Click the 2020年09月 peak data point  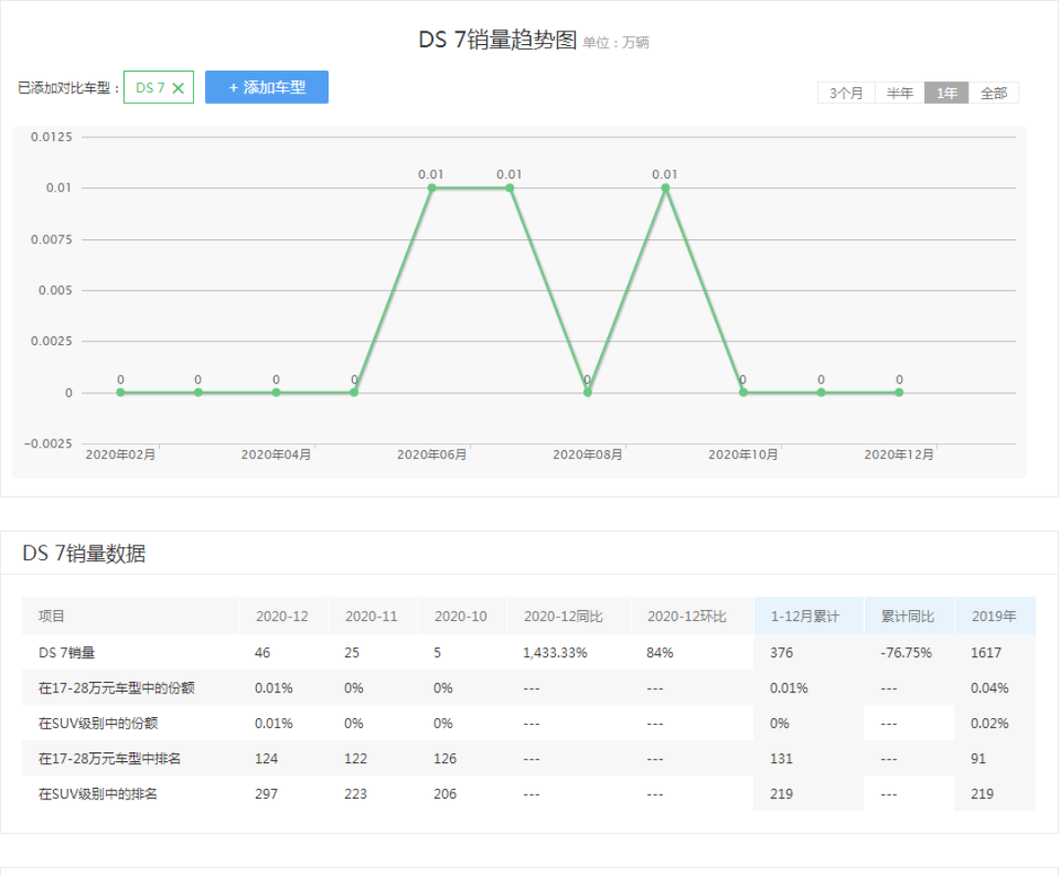click(665, 187)
